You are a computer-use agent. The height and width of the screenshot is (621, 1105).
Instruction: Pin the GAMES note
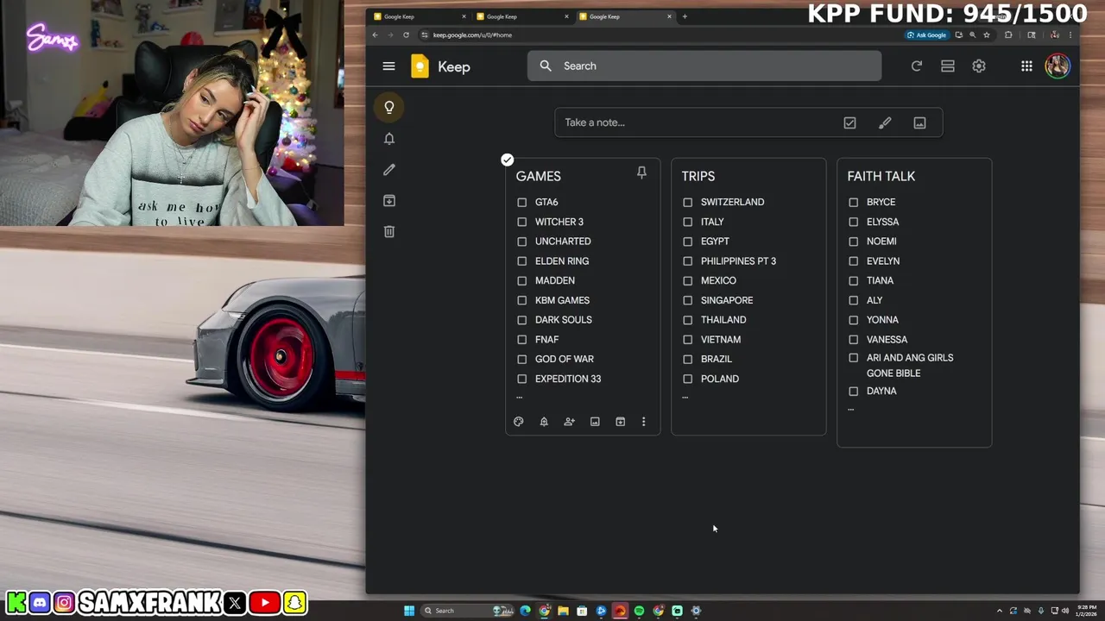pyautogui.click(x=641, y=173)
